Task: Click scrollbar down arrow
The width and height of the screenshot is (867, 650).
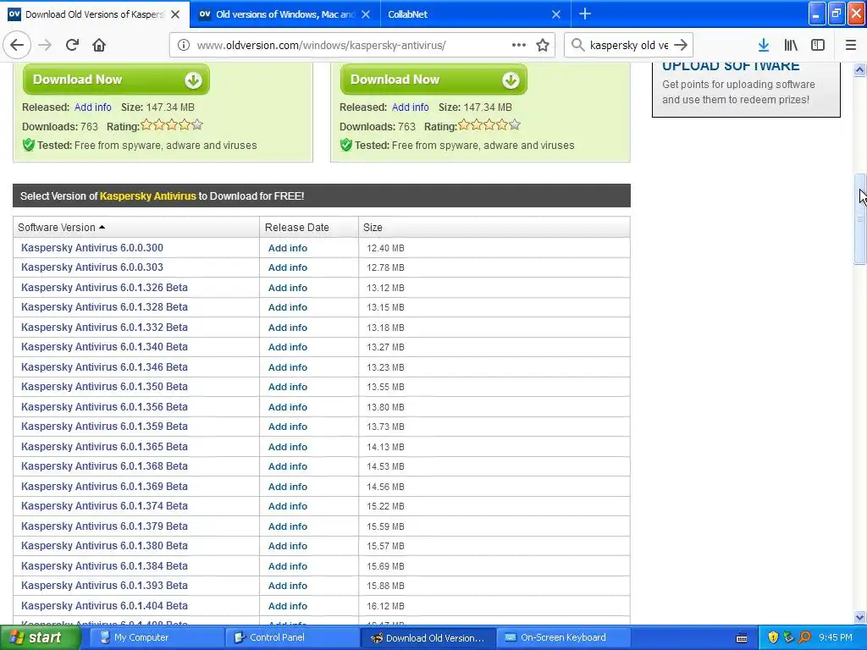Action: [x=860, y=617]
